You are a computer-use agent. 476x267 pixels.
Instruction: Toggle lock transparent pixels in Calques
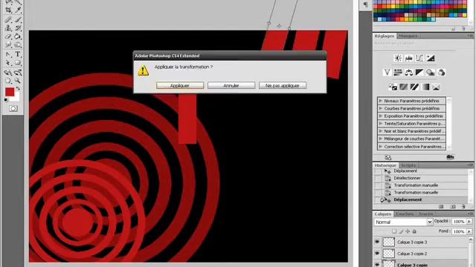[x=394, y=231]
